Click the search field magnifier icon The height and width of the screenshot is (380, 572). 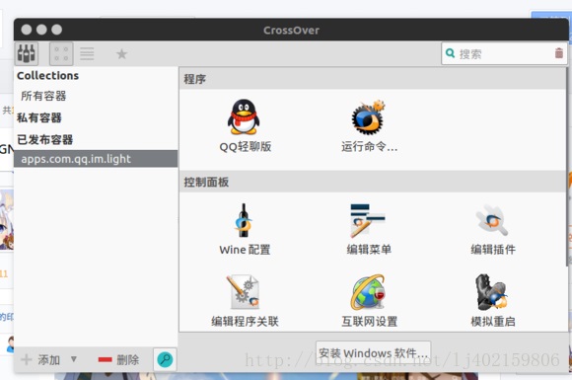tap(450, 53)
